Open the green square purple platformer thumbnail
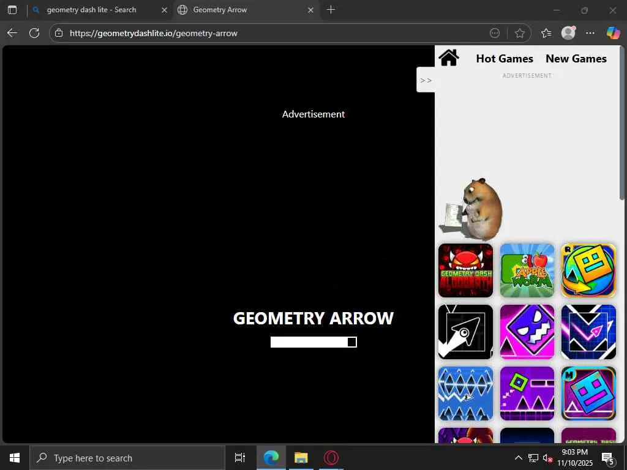Screen dimensions: 627x470 point(527,394)
